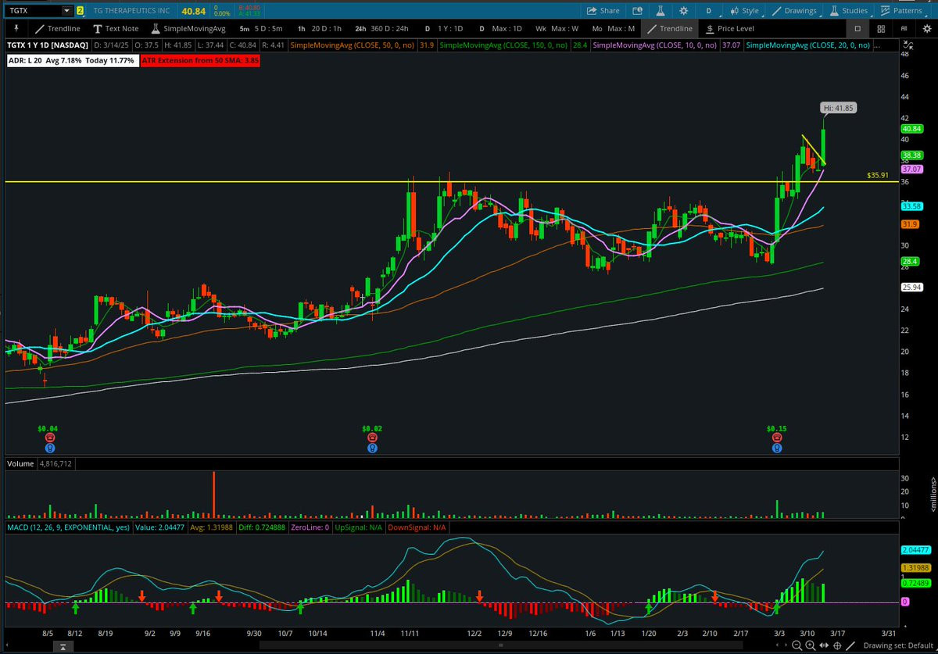
Task: Click the $0.02 earnings marker icon
Action: (372, 438)
